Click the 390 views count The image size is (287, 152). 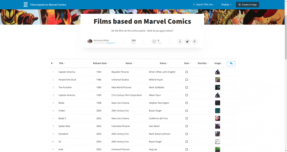coord(133,41)
